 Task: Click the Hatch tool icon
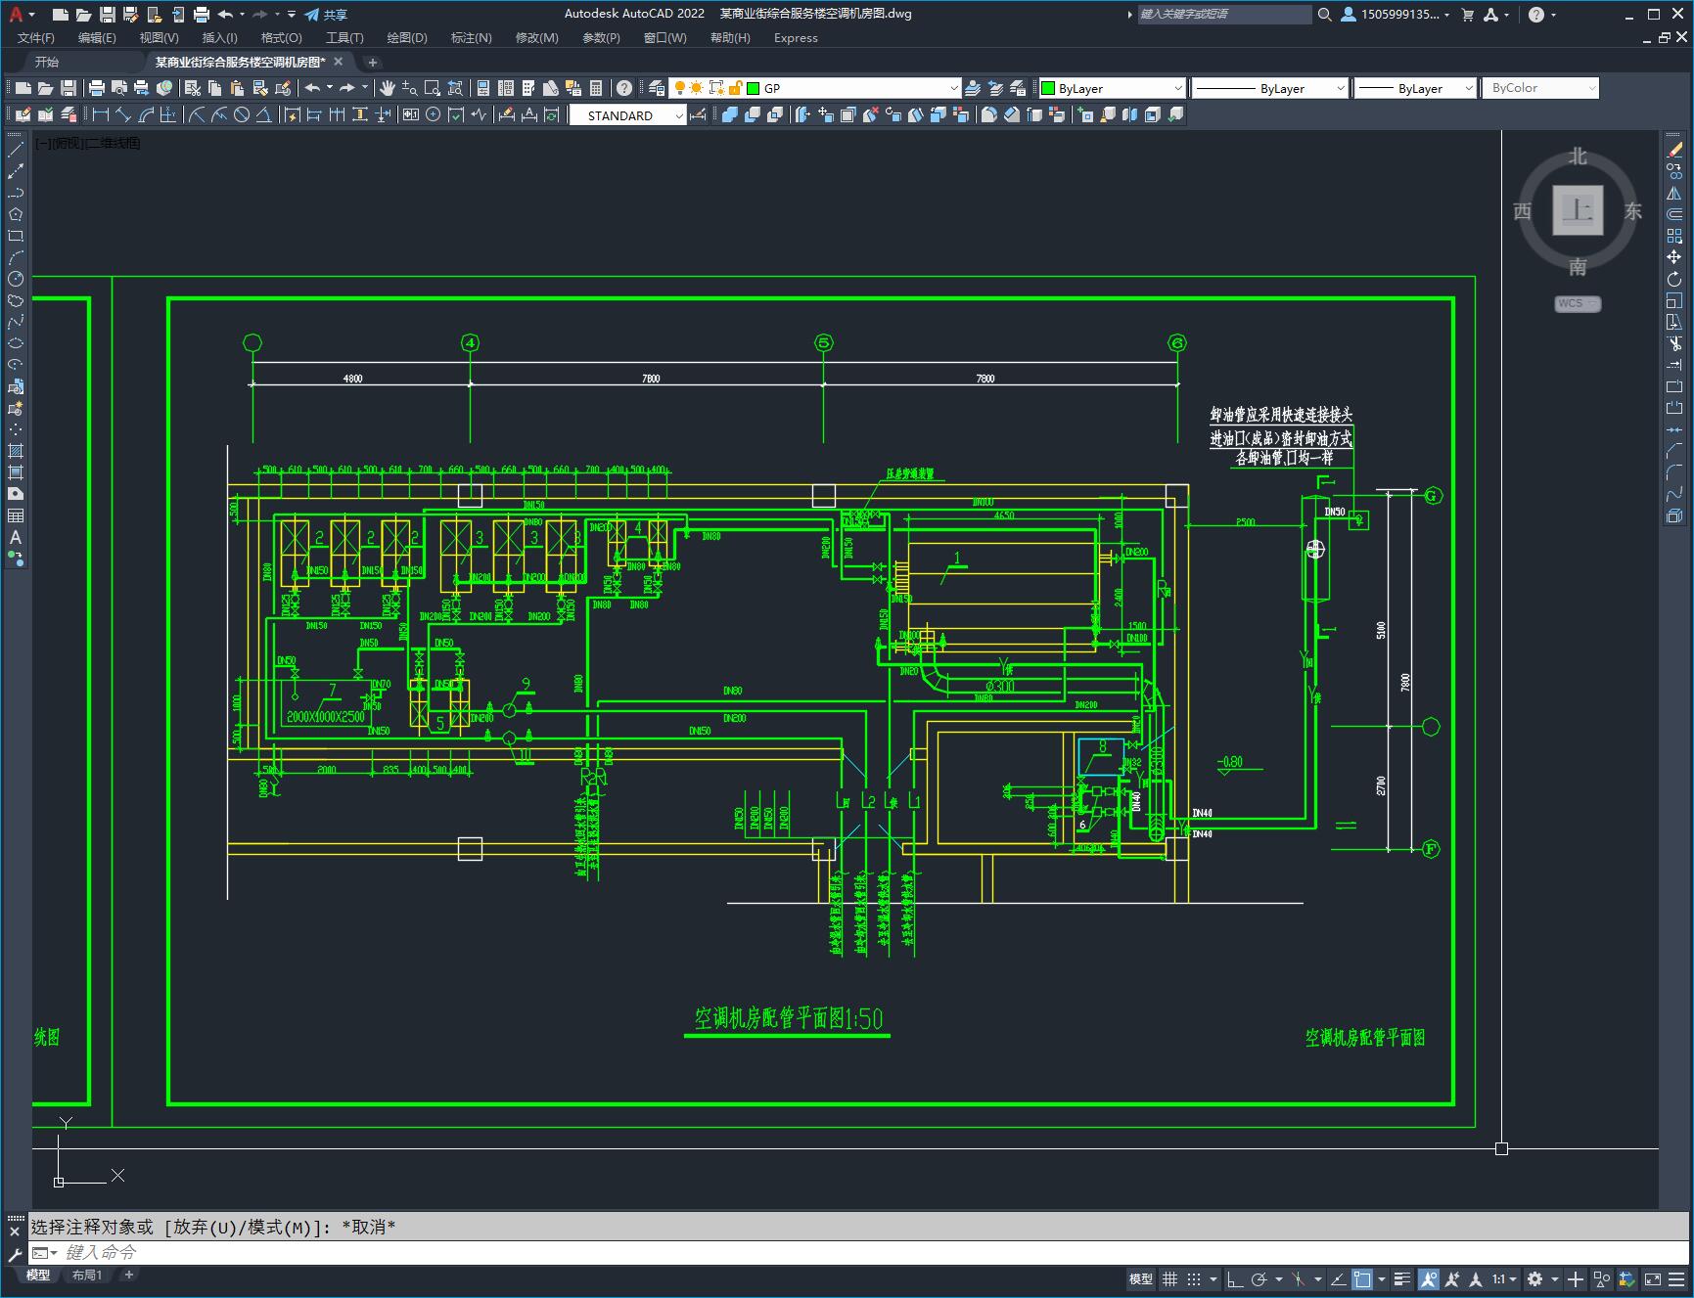[x=16, y=451]
